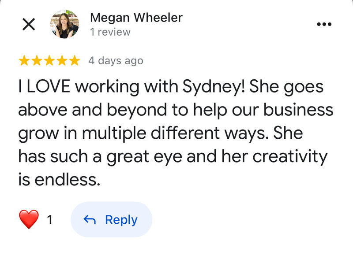Click the second star of the rating

click(x=37, y=61)
